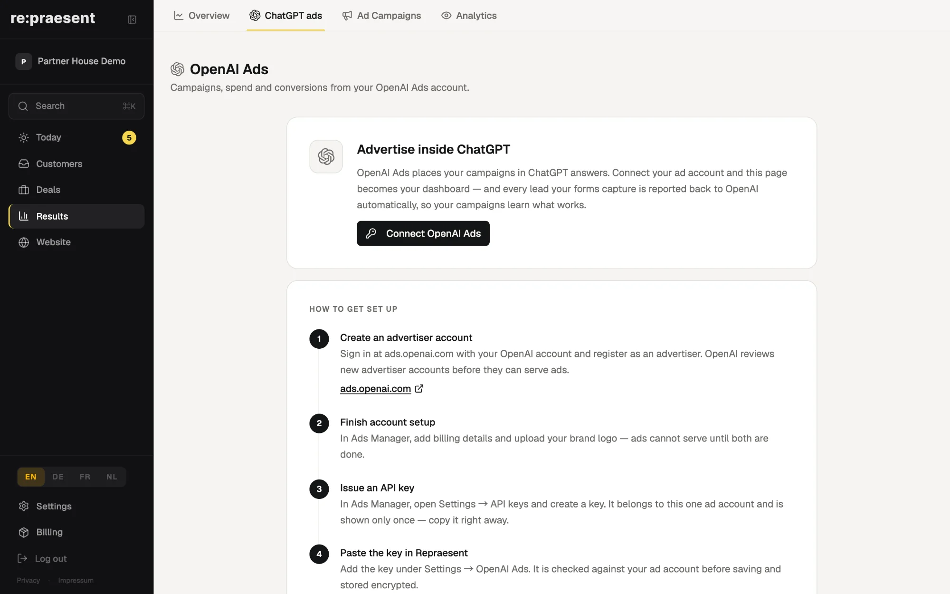Click the external link icon beside ads.openai.com

coord(419,389)
